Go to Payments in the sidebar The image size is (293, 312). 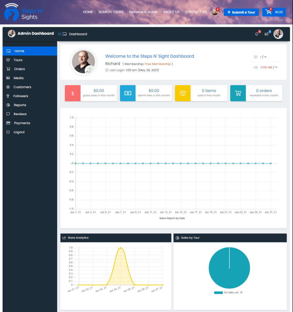[x=22, y=123]
